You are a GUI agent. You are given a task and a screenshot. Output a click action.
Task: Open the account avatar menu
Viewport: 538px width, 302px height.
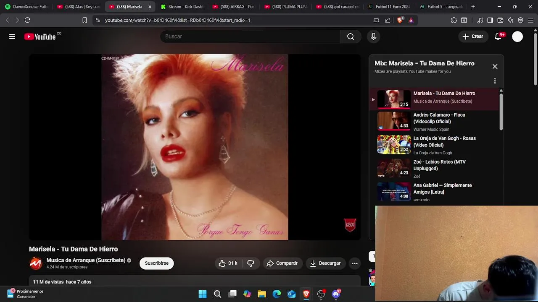tap(517, 36)
